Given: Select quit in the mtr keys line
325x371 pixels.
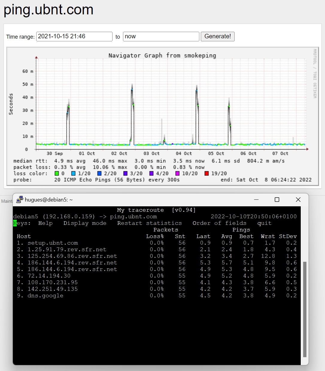Looking at the screenshot, I should coord(265,223).
